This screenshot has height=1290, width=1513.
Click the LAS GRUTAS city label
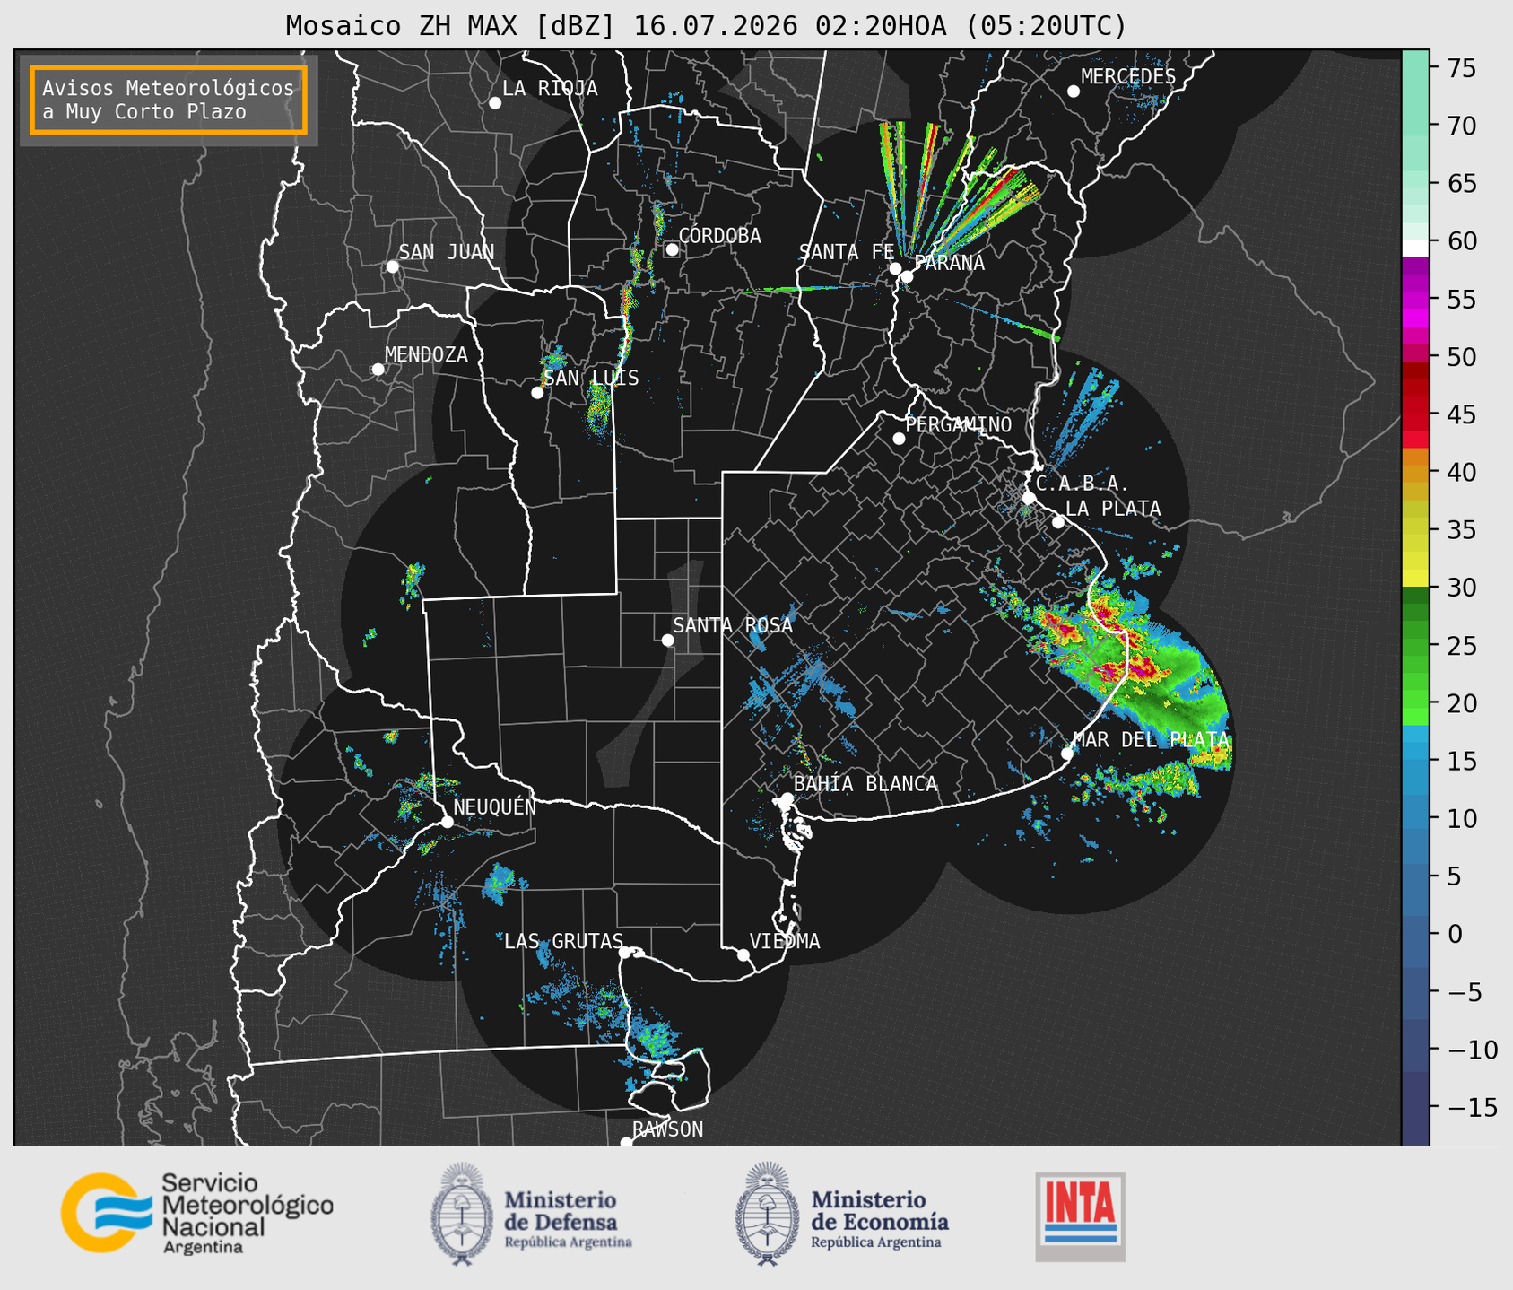tap(563, 941)
